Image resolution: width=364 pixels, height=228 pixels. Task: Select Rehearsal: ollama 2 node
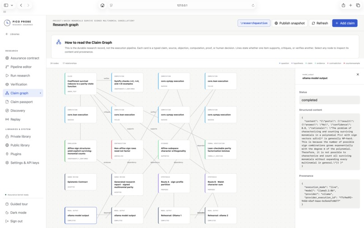pyautogui.click(x=221, y=215)
